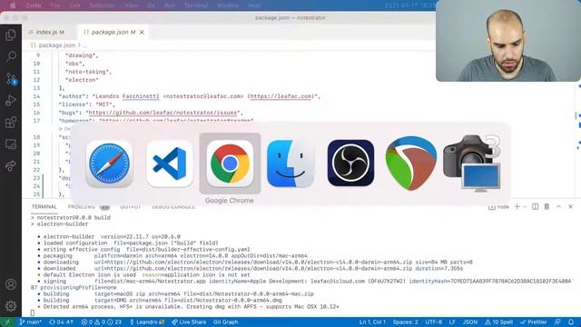Select the Reaper app in the switcher

point(411,163)
